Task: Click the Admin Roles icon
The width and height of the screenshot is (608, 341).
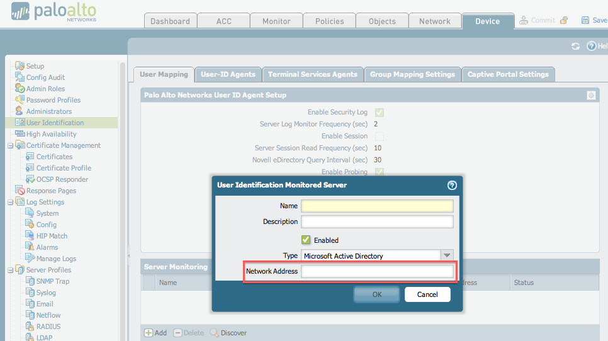Action: pos(20,88)
